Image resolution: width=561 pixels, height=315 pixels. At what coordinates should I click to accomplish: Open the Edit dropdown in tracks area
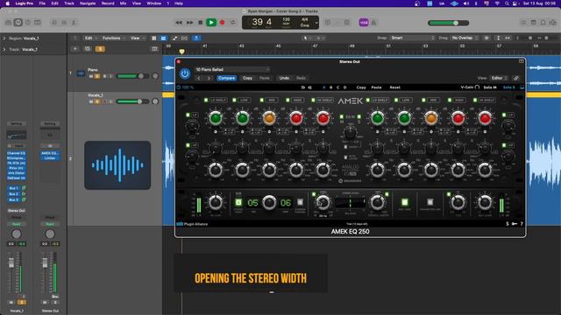[89, 38]
